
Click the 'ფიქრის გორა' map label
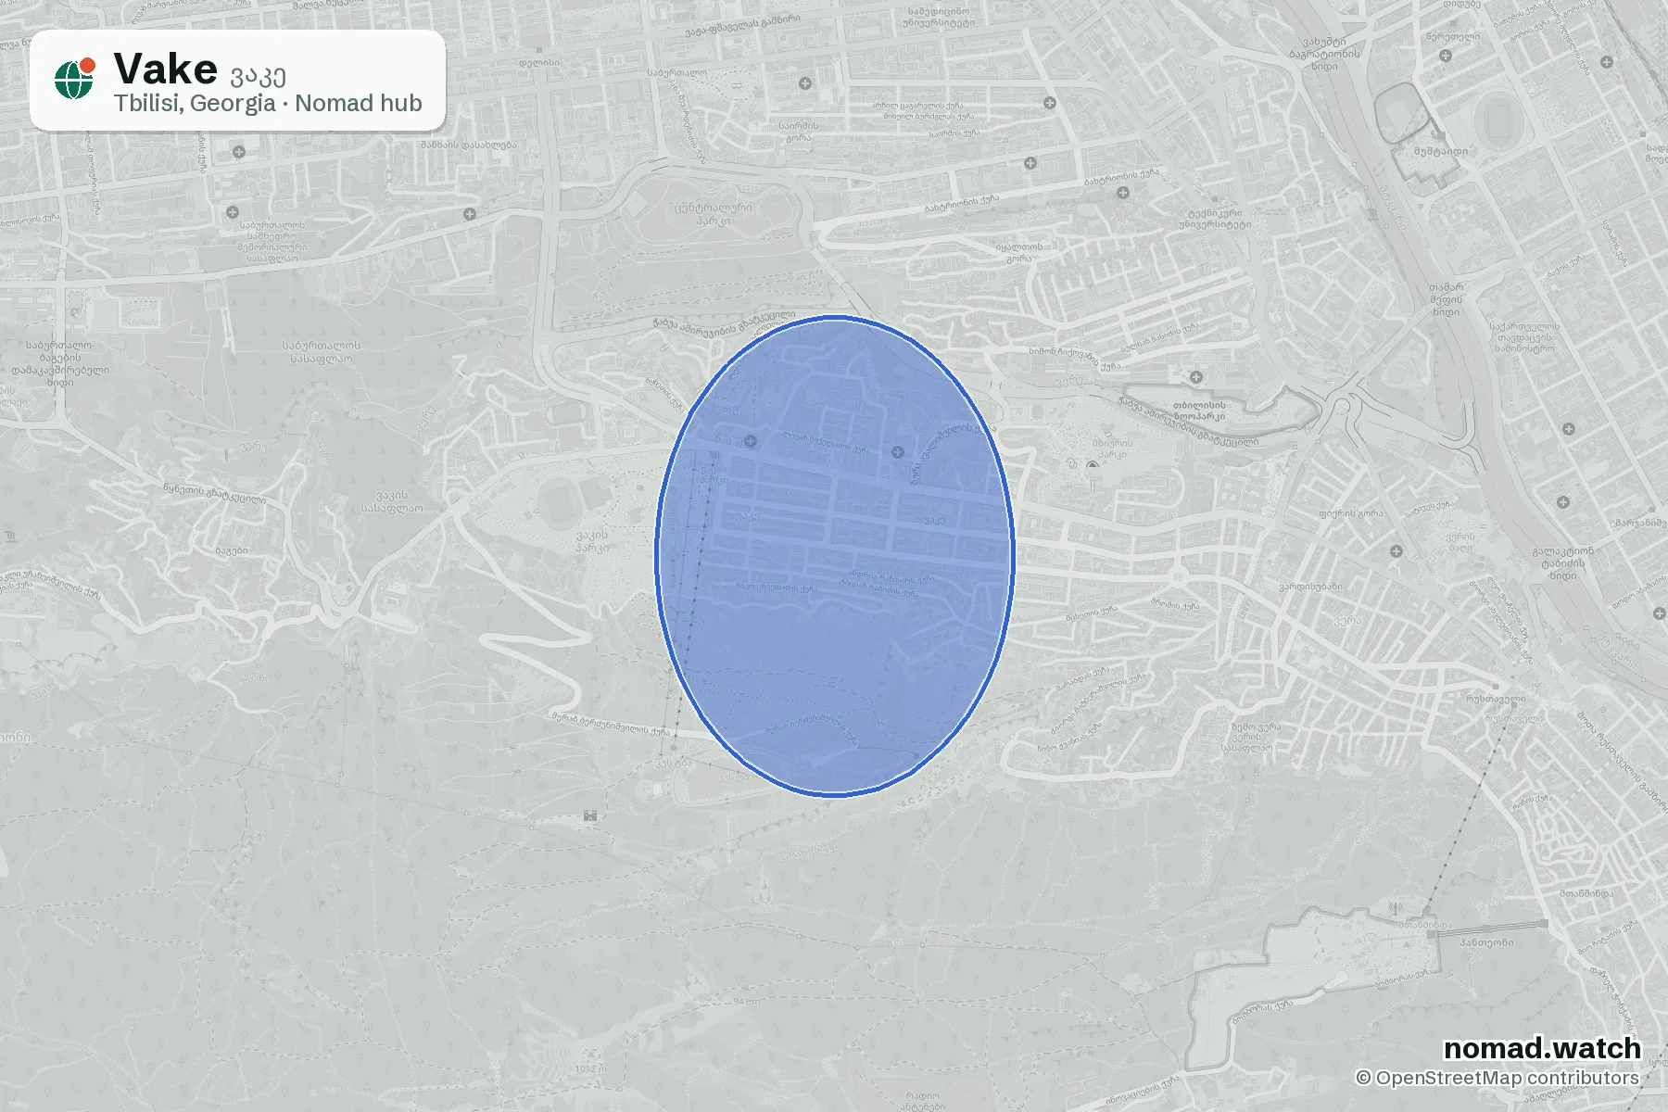[x=1351, y=513]
